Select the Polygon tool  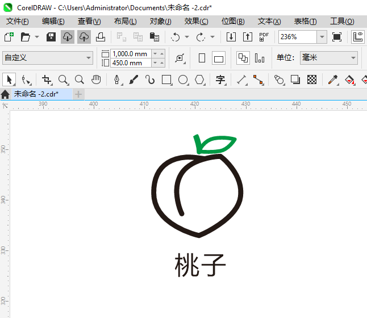[x=200, y=80]
